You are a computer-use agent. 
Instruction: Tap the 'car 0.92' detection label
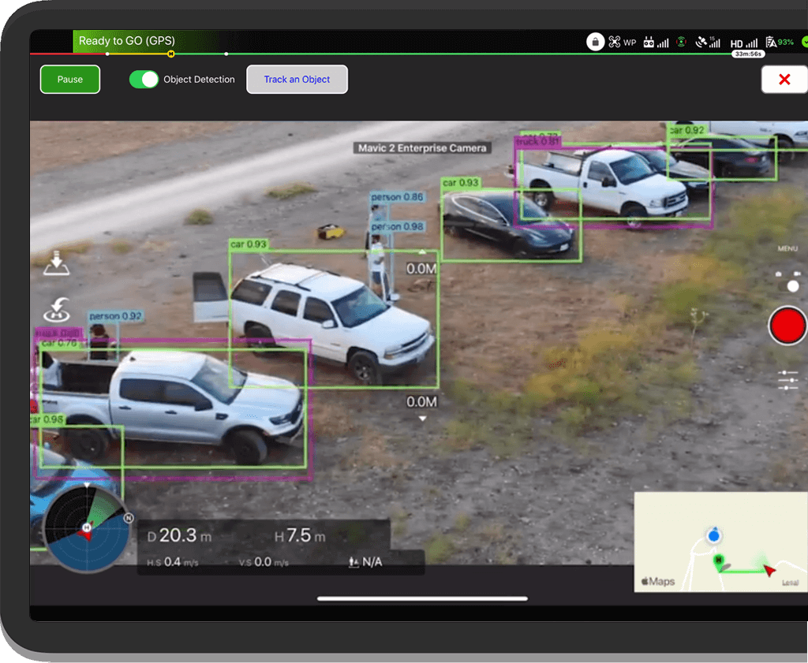687,130
